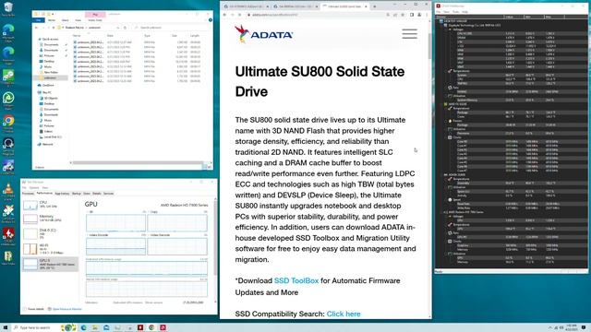
Task: Open Music under Quick access
Action: (x=47, y=66)
